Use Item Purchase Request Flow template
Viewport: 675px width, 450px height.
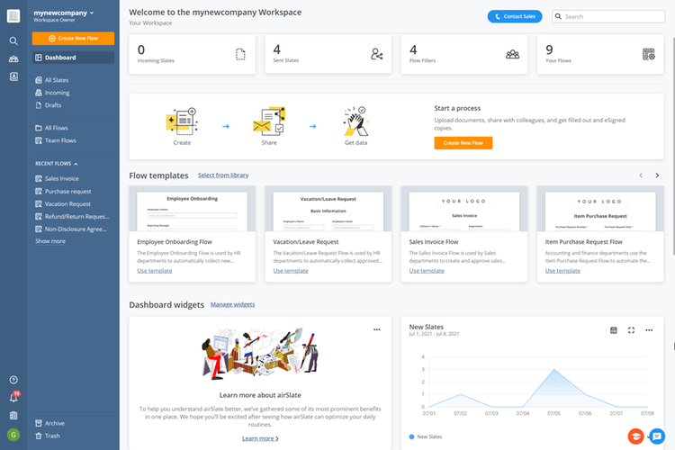click(562, 271)
